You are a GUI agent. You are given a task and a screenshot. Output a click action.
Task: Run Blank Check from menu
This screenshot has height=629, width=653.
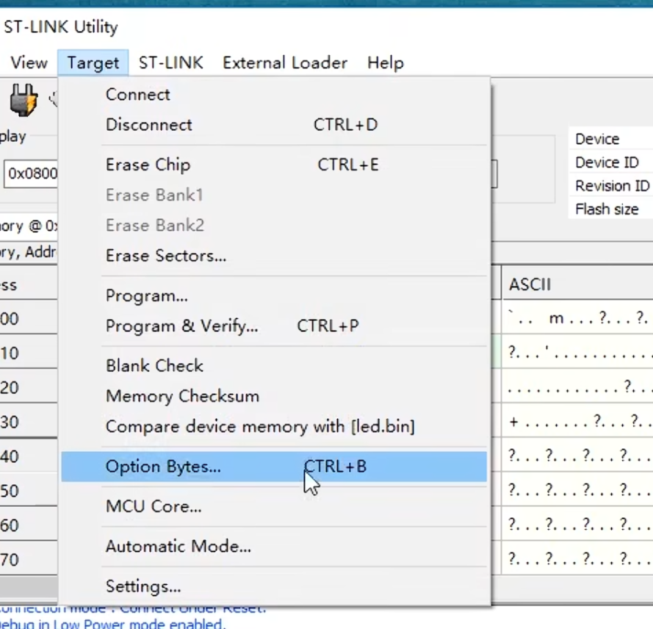tap(273, 366)
